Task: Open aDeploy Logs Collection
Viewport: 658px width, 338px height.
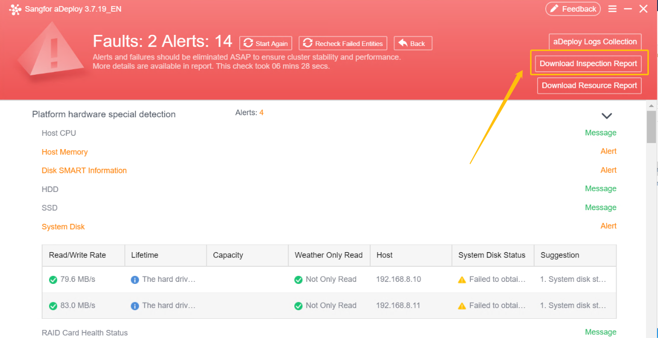Action: point(595,42)
